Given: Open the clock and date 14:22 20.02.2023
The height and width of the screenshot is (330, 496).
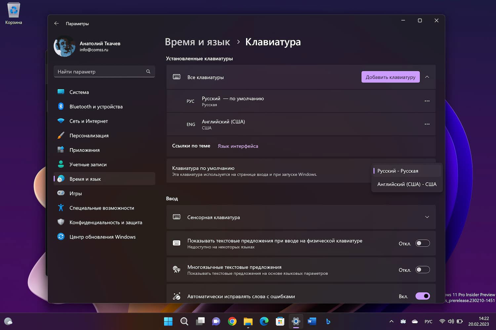Looking at the screenshot, I should tap(478, 321).
